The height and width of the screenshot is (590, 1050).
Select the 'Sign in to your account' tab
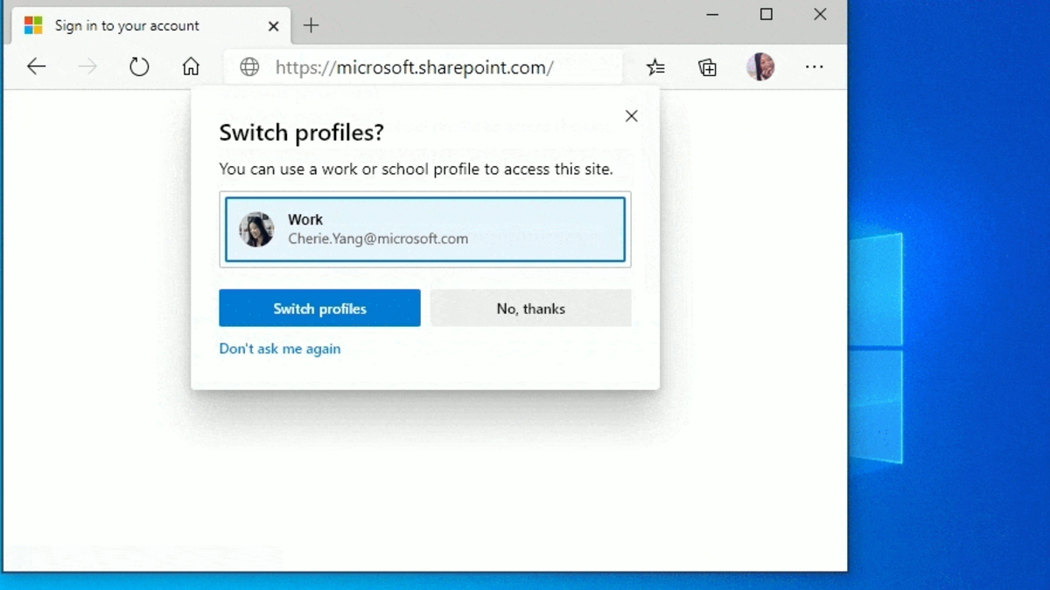point(127,26)
